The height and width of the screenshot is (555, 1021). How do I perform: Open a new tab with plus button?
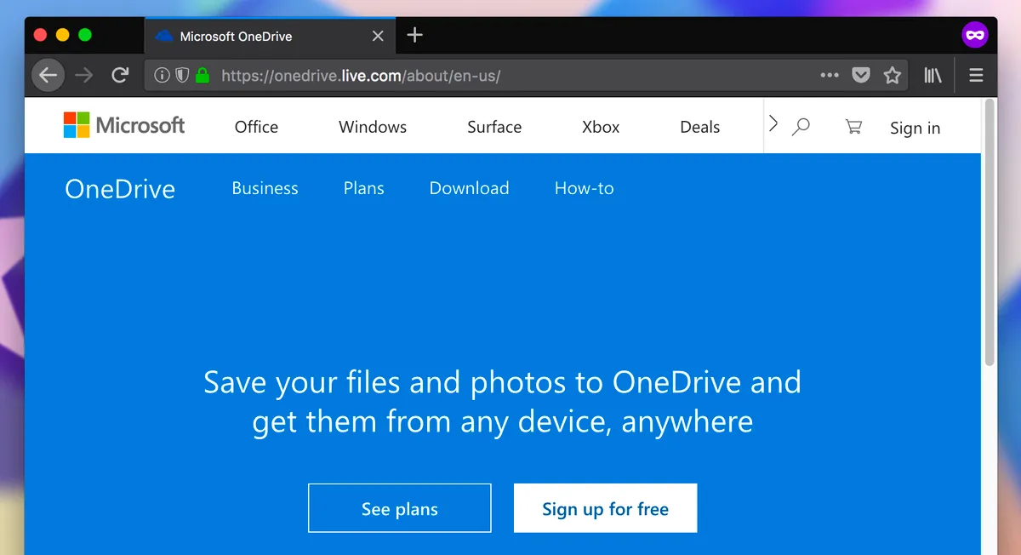(x=414, y=35)
